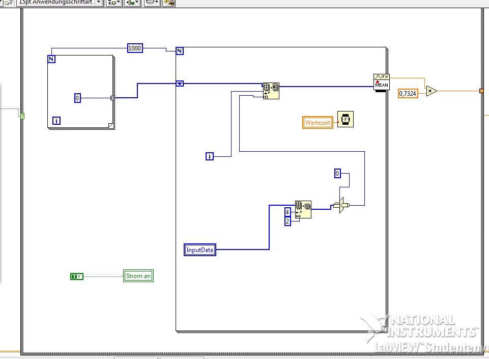Select the Wait (ms) clock icon
Image resolution: width=489 pixels, height=359 pixels.
[345, 119]
